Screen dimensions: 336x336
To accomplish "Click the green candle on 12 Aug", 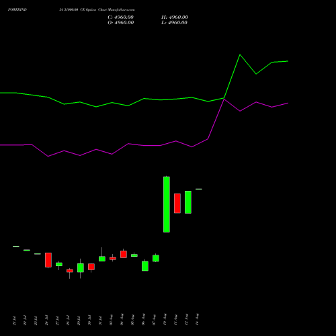I will point(188,202).
